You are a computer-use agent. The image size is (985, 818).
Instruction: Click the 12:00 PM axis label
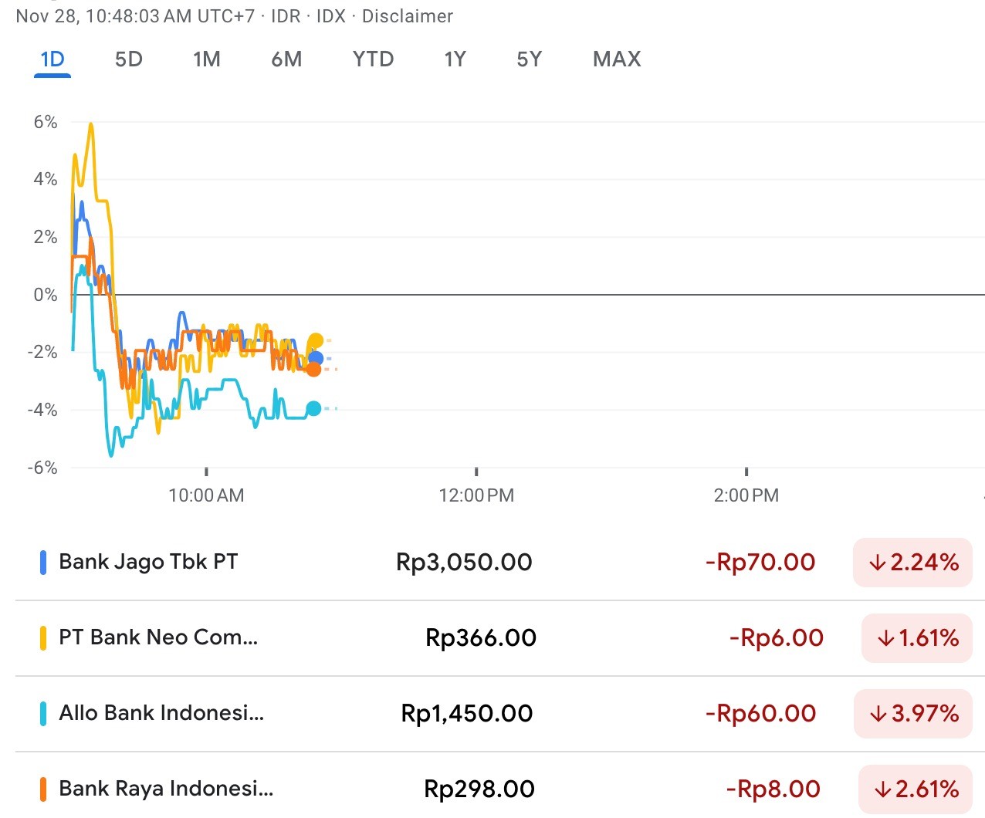(x=476, y=495)
